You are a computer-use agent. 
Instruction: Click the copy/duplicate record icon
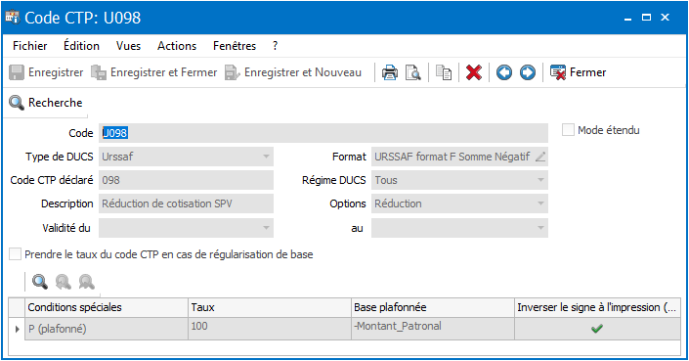444,72
